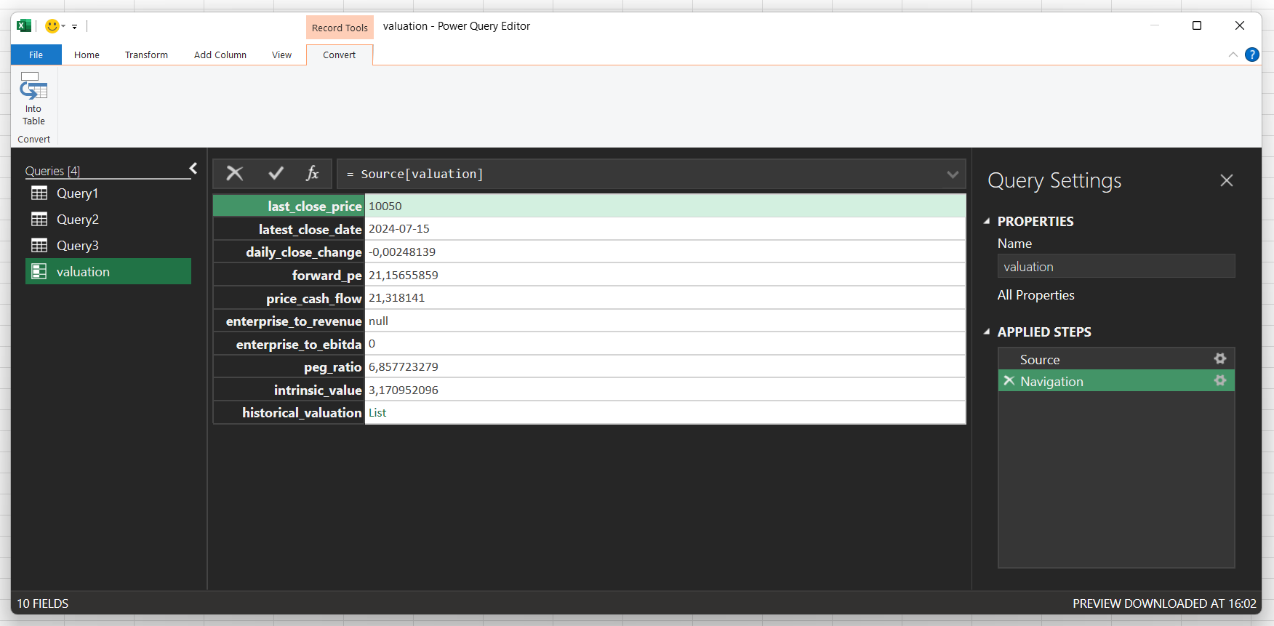Screen dimensions: 1274x626
Task: Select the forward_pe field
Action: click(x=289, y=275)
